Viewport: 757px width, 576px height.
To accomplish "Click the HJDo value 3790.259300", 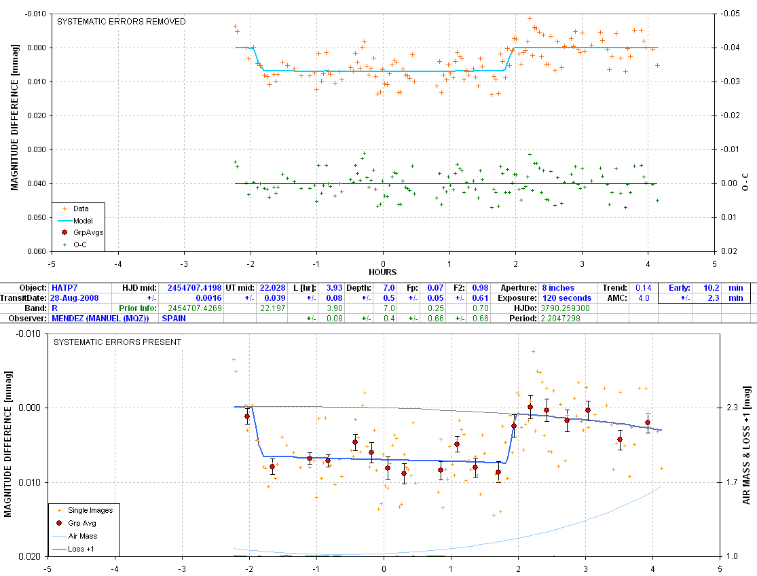I will [566, 308].
